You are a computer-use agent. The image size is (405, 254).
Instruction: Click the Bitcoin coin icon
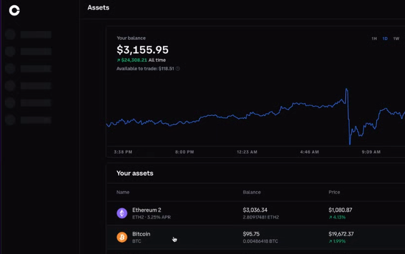(x=122, y=237)
